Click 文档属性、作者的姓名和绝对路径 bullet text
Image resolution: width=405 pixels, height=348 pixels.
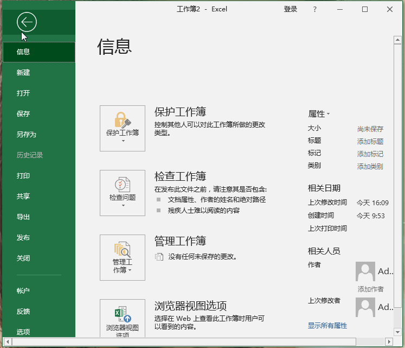pyautogui.click(x=217, y=199)
